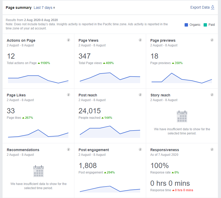Click info icon on Page previews card
This screenshot has height=198, width=221.
tap(212, 40)
